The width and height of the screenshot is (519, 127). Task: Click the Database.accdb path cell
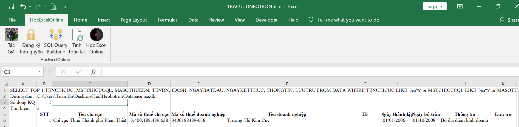(44, 96)
